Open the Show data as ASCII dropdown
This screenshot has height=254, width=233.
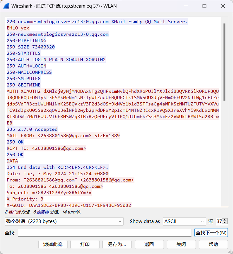point(184,221)
